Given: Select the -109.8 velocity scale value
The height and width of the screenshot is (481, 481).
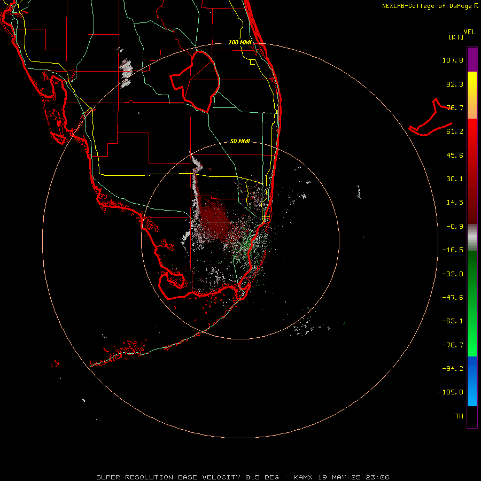Looking at the screenshot, I should point(451,392).
